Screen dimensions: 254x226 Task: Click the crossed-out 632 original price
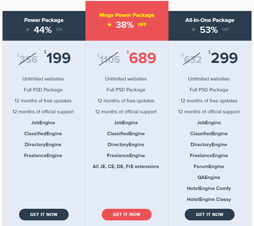[192, 59]
